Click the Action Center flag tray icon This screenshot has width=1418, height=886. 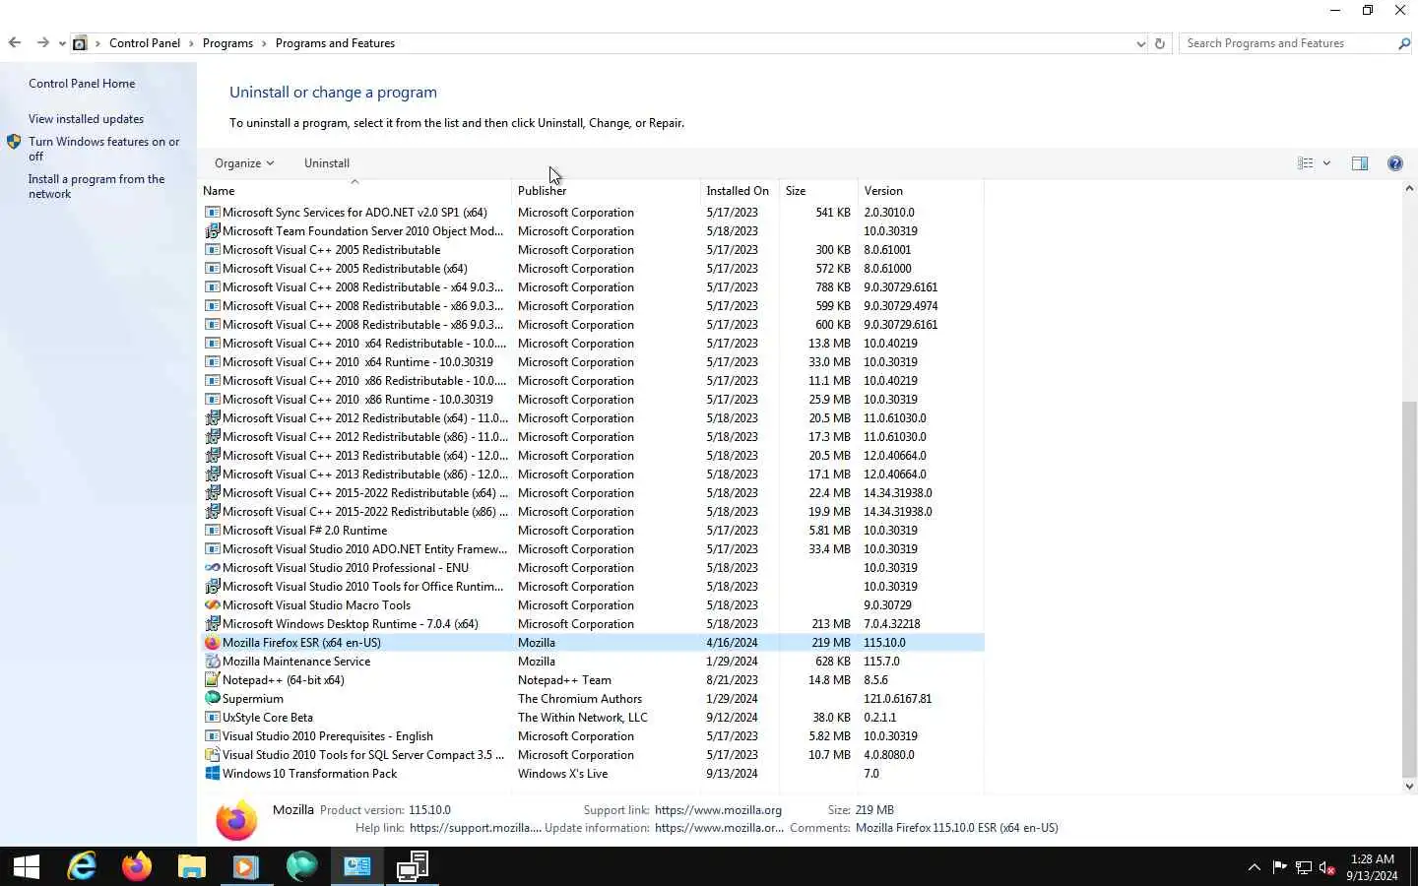[1279, 867]
